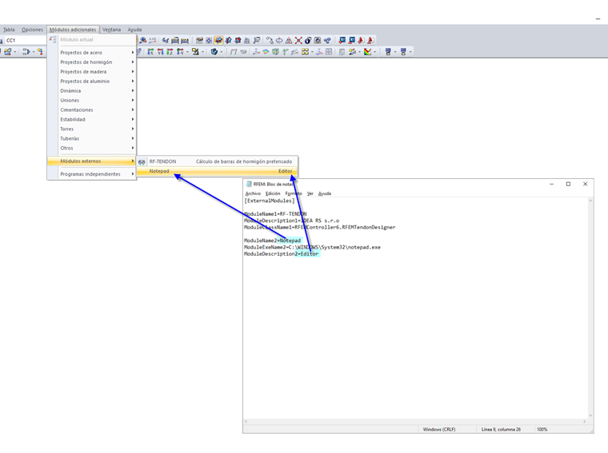Screen dimensions: 608x453
Task: Click Windows (CRLF) status bar entry
Action: (x=439, y=429)
